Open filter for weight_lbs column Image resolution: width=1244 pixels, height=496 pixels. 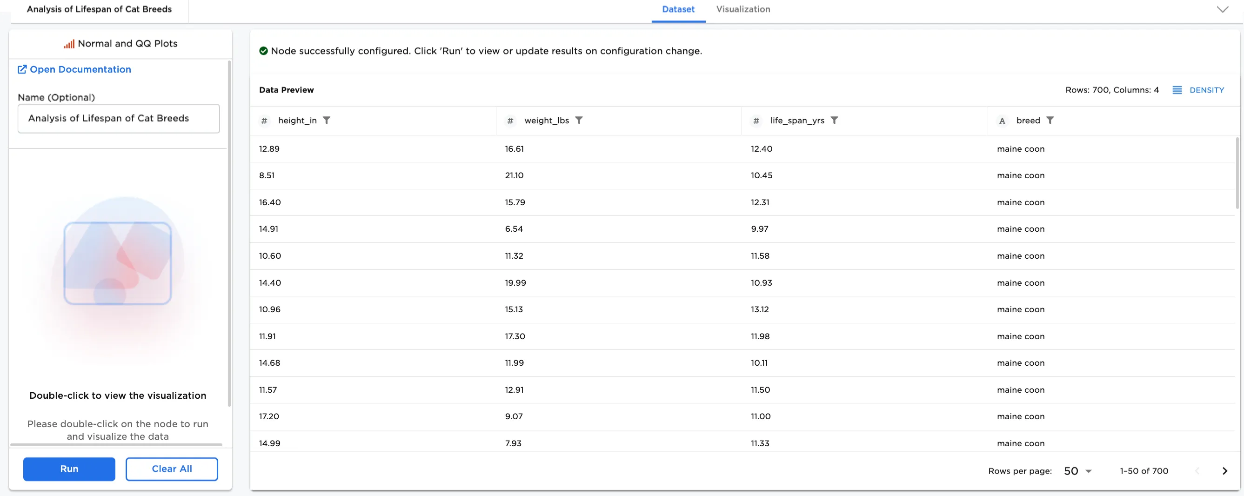coord(579,120)
